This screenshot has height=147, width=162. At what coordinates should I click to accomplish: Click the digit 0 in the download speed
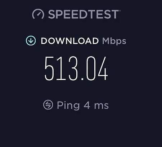tap(91, 68)
